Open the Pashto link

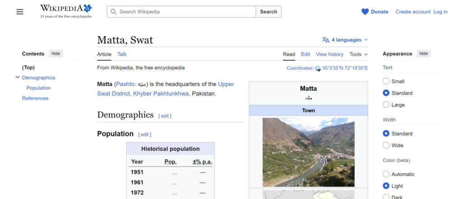tap(125, 84)
